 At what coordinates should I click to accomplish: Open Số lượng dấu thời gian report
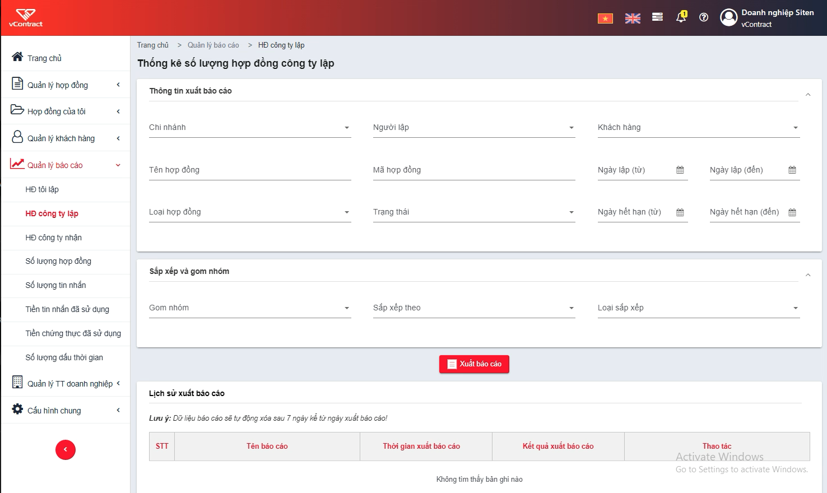66,357
